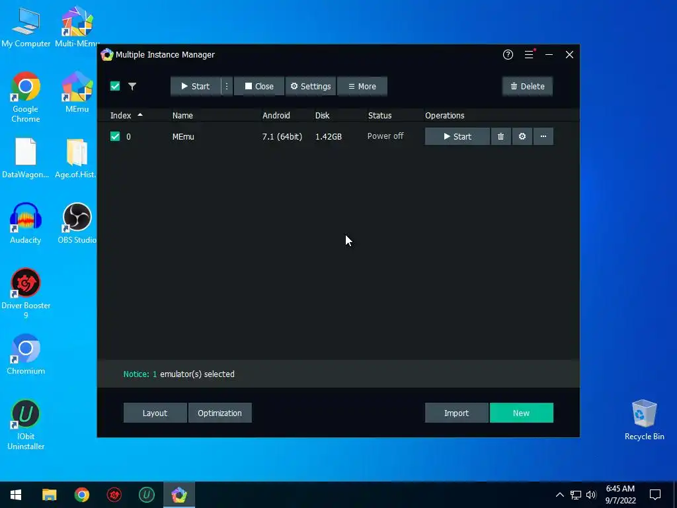Click the top Delete button
This screenshot has width=677, height=508.
(x=527, y=86)
